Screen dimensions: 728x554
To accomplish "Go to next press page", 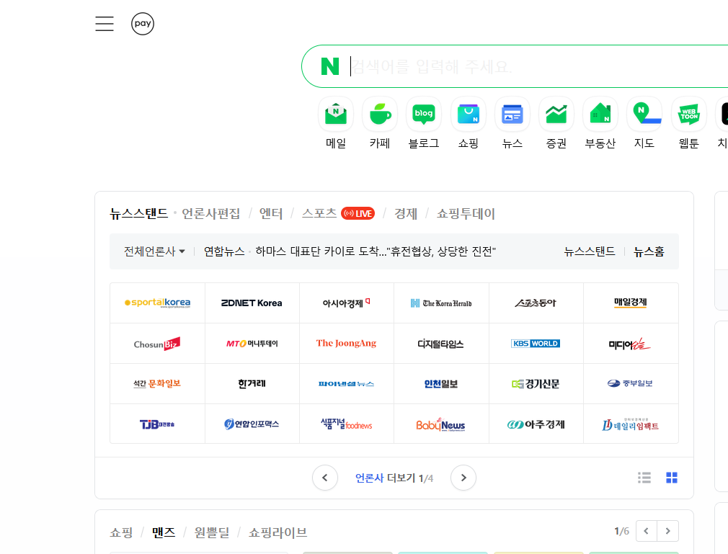I will pos(463,478).
